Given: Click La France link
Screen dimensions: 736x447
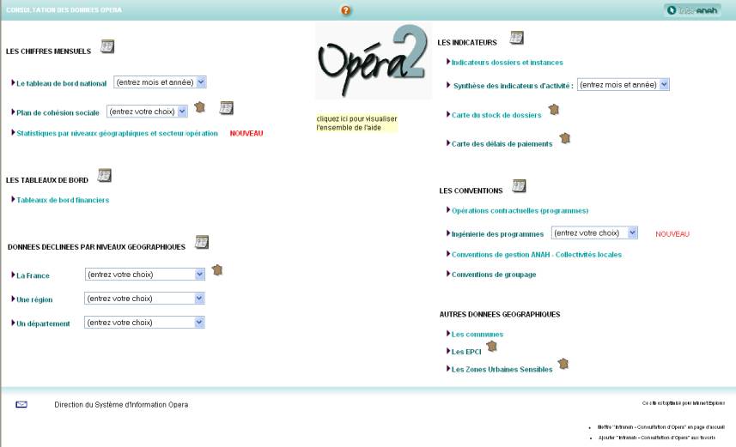Looking at the screenshot, I should coord(33,275).
